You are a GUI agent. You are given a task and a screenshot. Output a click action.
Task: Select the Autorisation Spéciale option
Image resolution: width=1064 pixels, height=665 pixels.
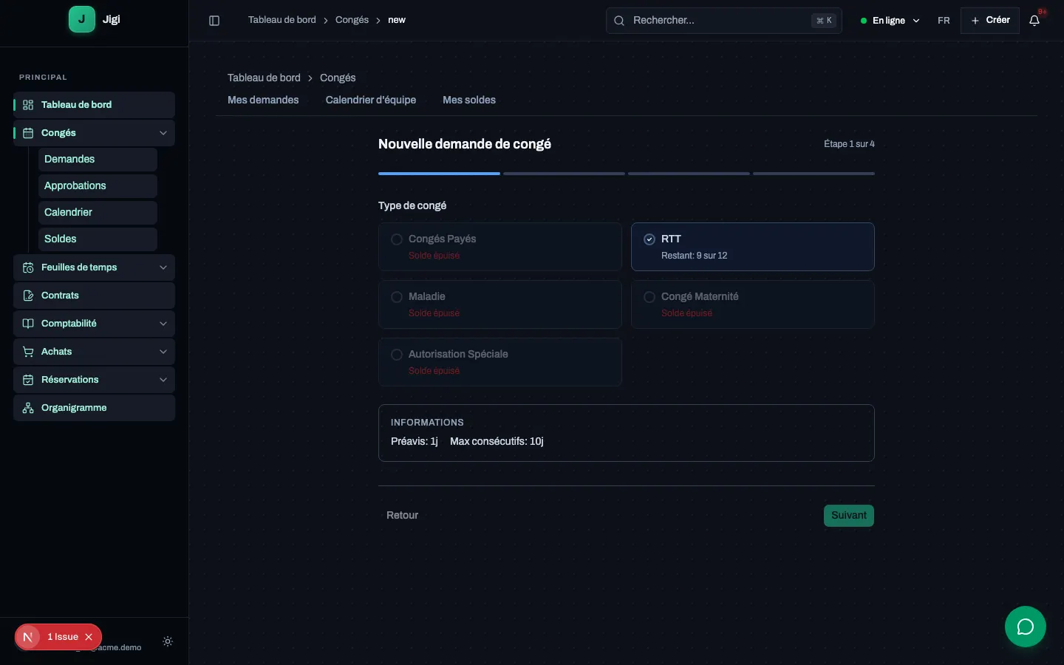click(x=500, y=362)
